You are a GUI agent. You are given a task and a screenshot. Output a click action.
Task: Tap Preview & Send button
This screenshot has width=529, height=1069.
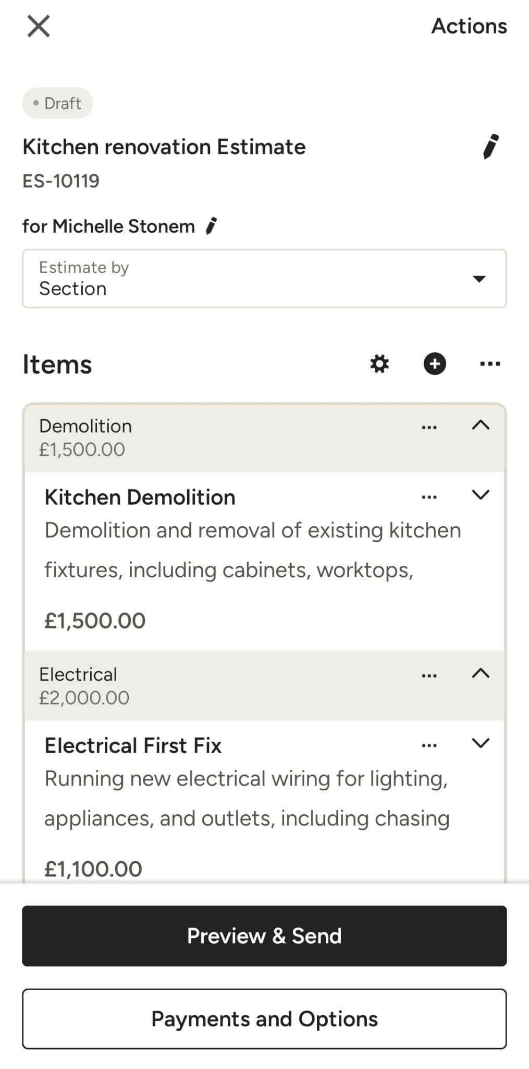pos(264,936)
